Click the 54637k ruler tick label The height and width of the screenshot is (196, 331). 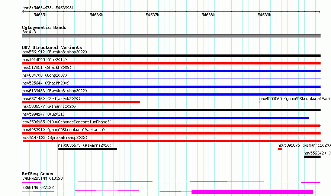click(x=152, y=15)
